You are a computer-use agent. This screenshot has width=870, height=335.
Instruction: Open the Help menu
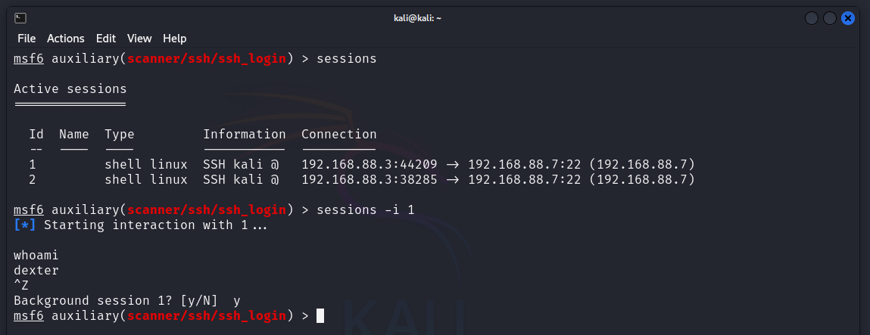point(175,38)
